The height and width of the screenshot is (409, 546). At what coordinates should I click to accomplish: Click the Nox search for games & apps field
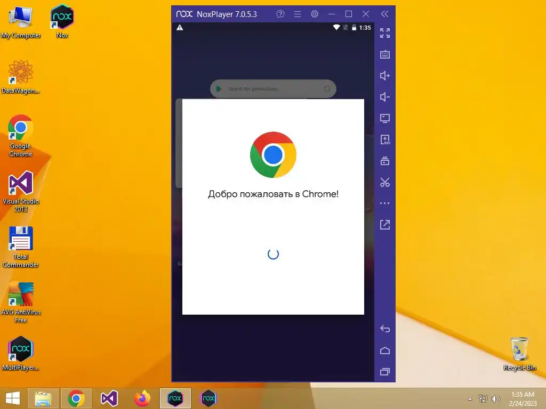pyautogui.click(x=273, y=89)
